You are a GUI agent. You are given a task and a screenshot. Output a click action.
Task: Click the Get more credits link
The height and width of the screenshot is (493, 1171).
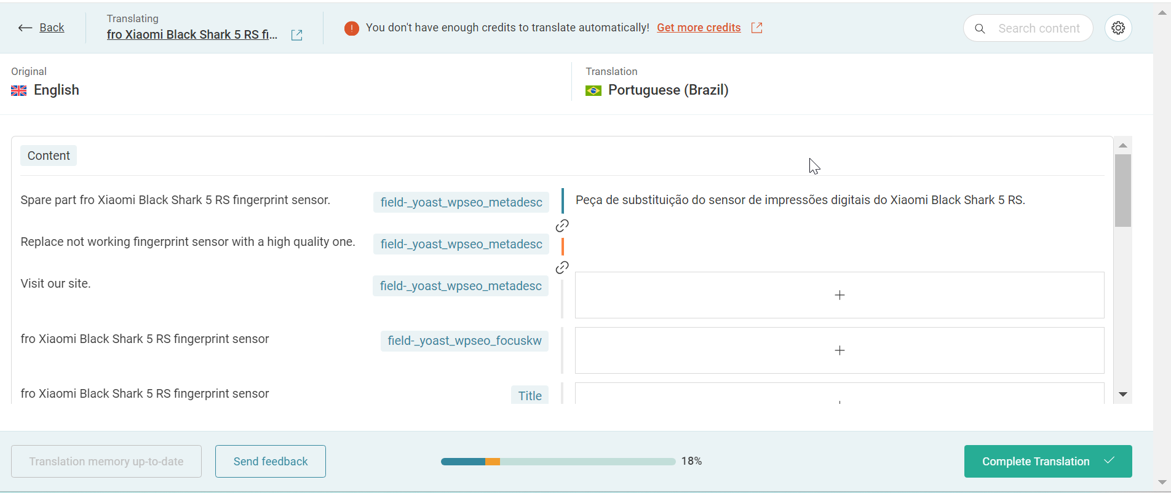tap(699, 28)
